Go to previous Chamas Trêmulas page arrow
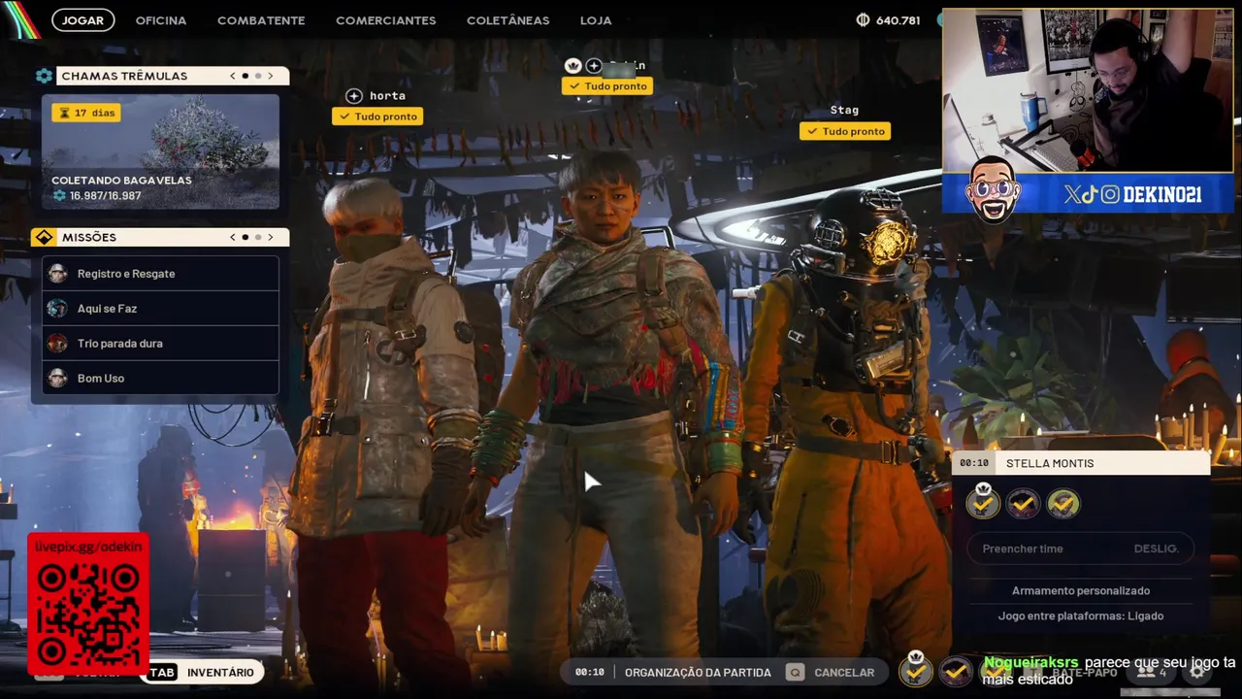This screenshot has height=699, width=1242. pos(232,76)
